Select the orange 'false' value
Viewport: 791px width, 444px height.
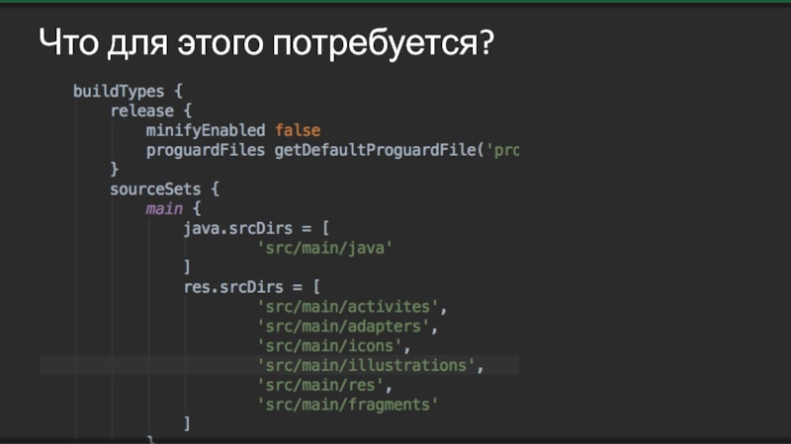(x=298, y=130)
